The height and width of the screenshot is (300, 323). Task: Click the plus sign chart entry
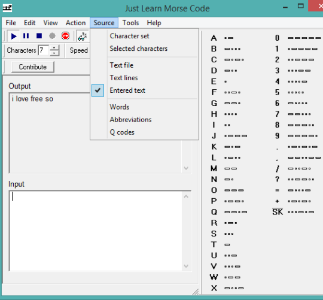[278, 201]
